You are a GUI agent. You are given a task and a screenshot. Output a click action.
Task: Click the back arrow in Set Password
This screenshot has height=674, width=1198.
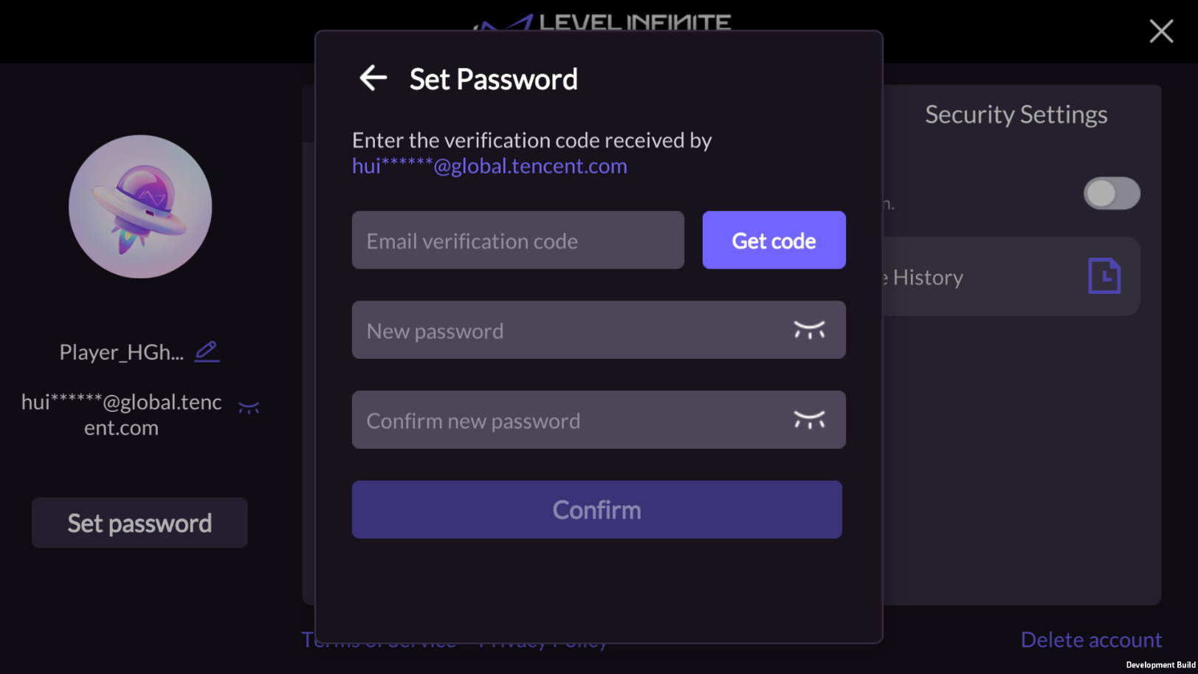click(x=373, y=78)
